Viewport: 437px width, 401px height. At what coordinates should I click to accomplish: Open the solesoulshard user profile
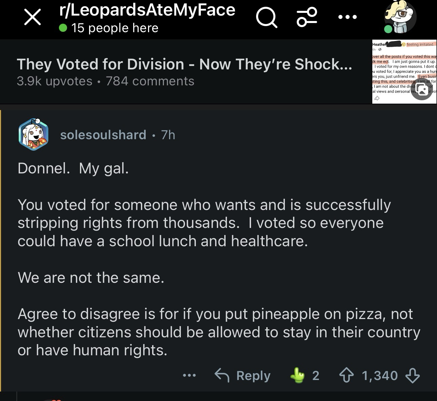(x=103, y=135)
